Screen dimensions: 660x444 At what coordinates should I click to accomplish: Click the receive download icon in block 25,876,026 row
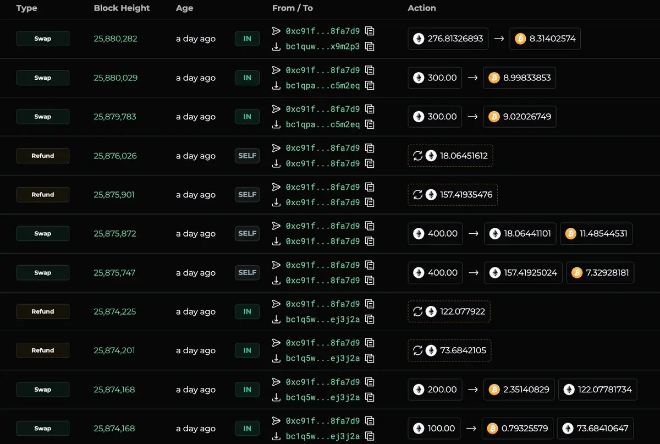tap(276, 164)
